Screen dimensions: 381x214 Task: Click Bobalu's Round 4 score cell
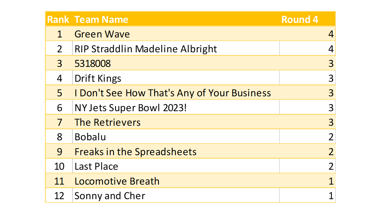[331, 137]
